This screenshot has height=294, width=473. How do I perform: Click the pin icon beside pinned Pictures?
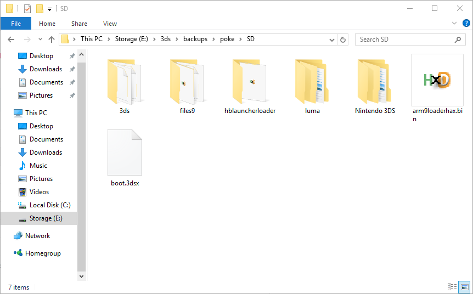[x=72, y=95]
